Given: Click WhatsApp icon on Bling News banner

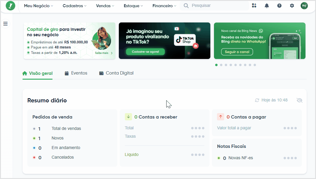Looking at the screenshot, I should coord(261,31).
